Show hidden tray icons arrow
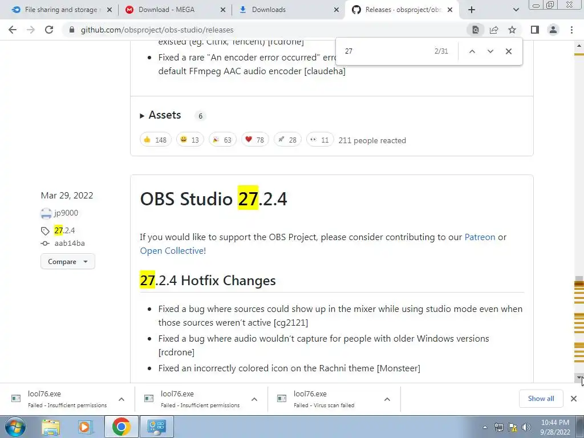The width and height of the screenshot is (584, 438). [x=485, y=427]
